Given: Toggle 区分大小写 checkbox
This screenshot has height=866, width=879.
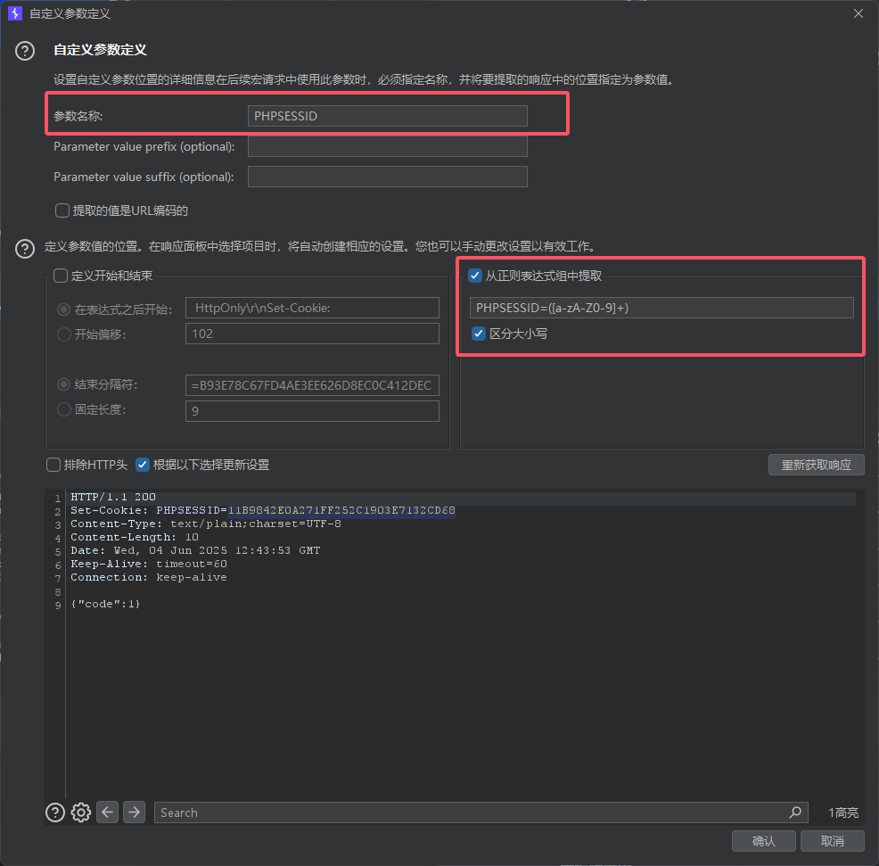Looking at the screenshot, I should pyautogui.click(x=479, y=334).
